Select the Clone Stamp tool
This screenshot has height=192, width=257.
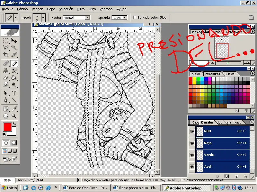tap(6, 70)
